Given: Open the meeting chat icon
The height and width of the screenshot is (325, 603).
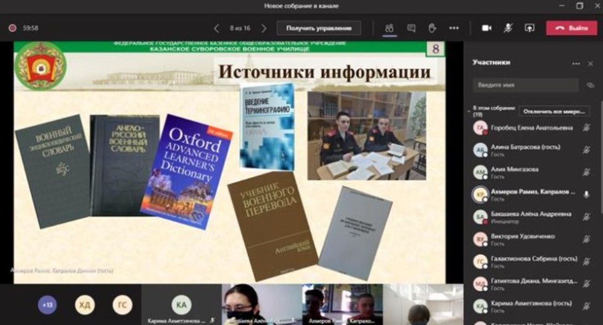Looking at the screenshot, I should 411,28.
